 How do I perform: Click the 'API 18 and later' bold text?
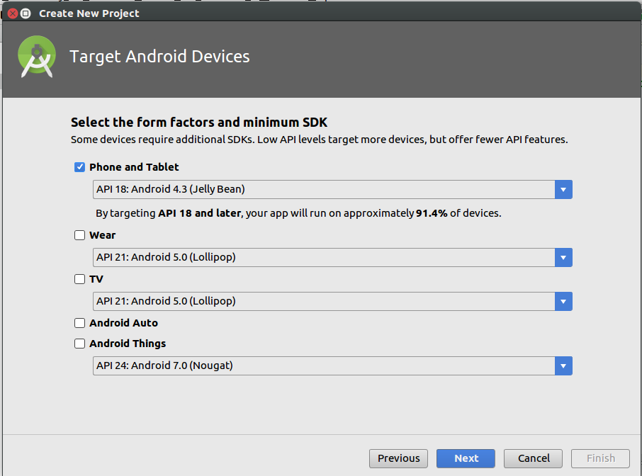199,213
